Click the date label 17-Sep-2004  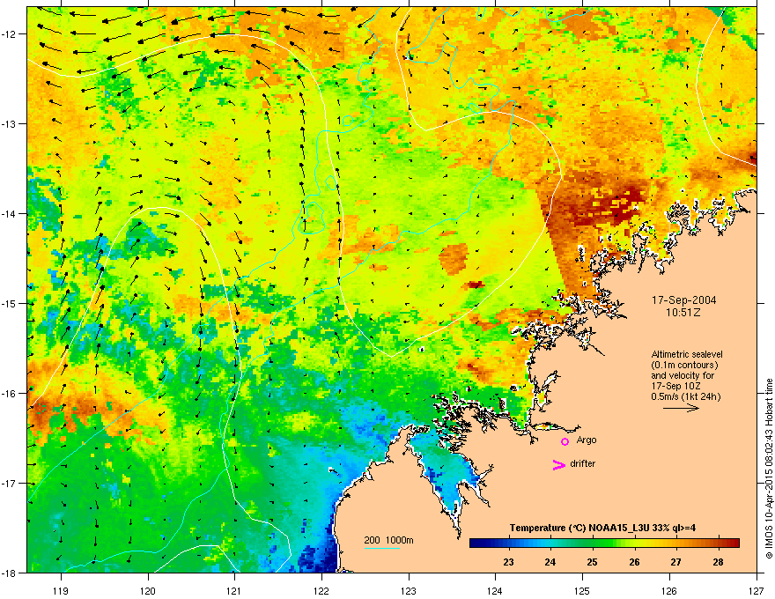(x=683, y=300)
